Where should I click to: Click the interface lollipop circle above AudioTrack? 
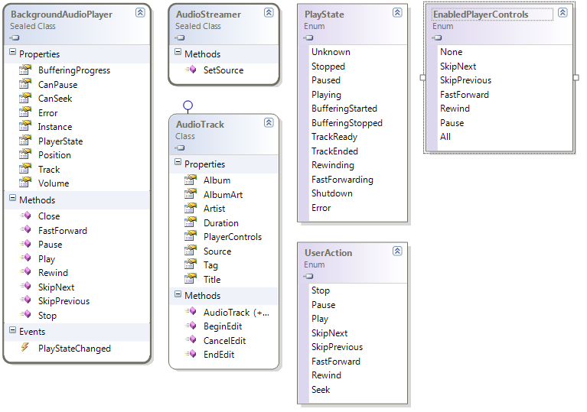pyautogui.click(x=188, y=105)
